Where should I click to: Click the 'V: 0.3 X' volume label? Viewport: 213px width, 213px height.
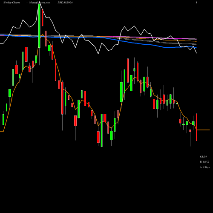pyautogui.click(x=204, y=162)
